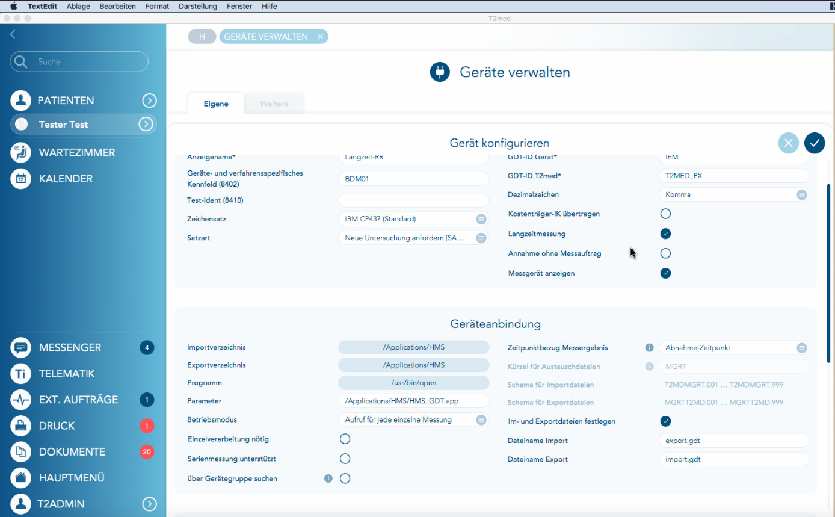This screenshot has height=517, width=835.
Task: Click the Dateiname Import field
Action: (734, 441)
